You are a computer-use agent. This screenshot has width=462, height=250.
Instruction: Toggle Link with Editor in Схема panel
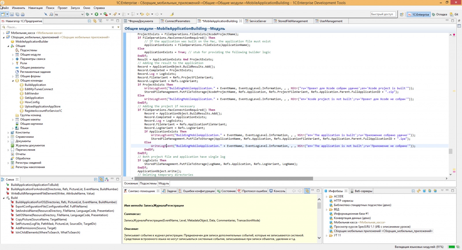(101, 179)
